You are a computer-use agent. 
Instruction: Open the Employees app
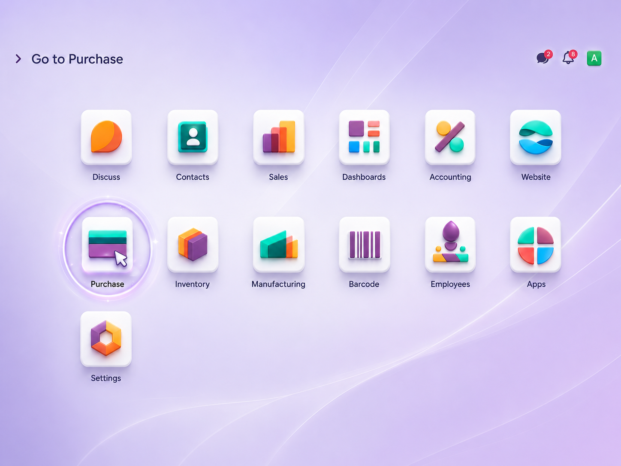pyautogui.click(x=450, y=244)
